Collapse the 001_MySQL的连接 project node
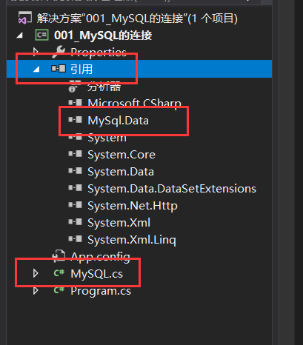303x345 pixels. [20, 36]
